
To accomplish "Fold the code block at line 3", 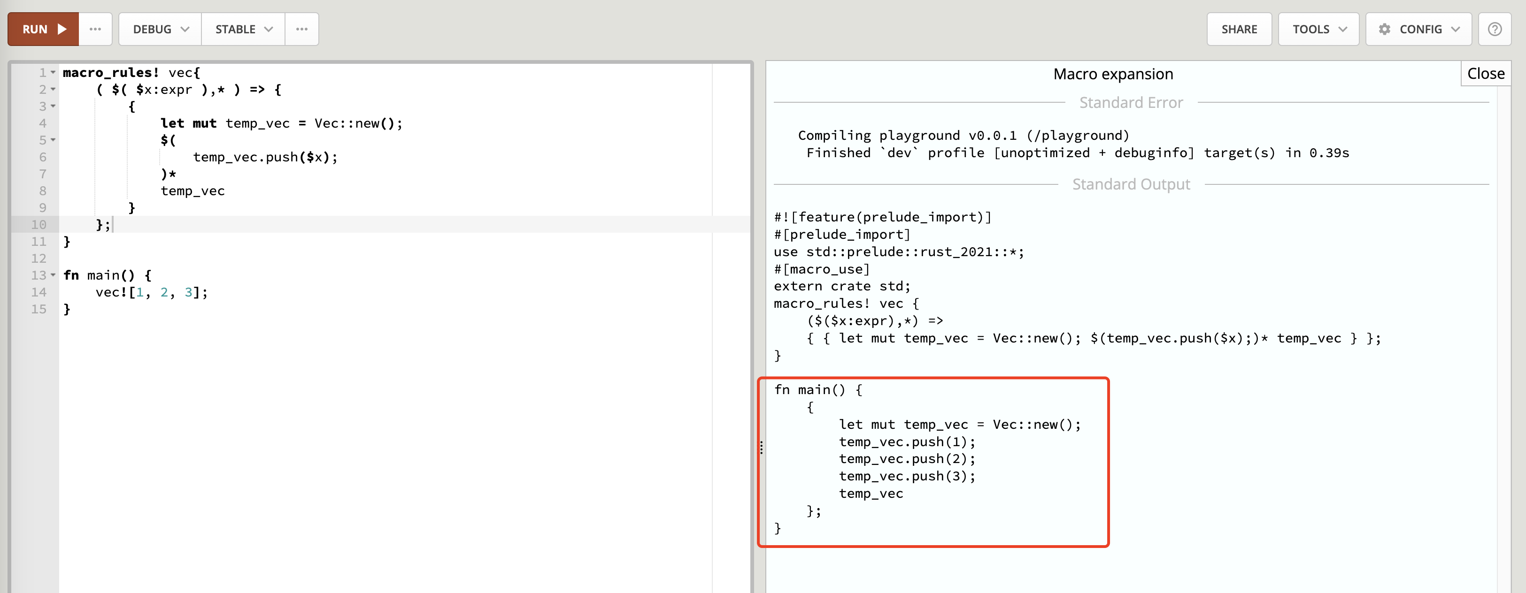I will tap(54, 106).
